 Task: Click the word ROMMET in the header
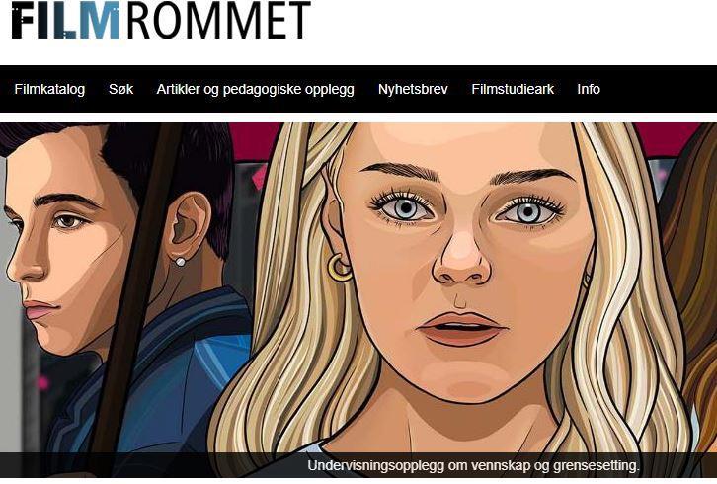(x=218, y=20)
